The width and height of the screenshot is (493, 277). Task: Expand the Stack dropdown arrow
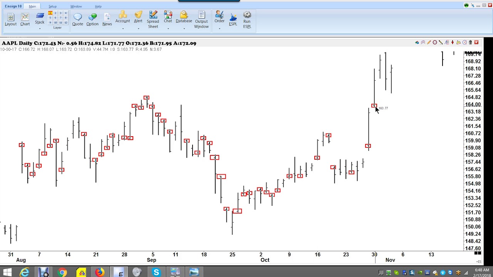(40, 28)
